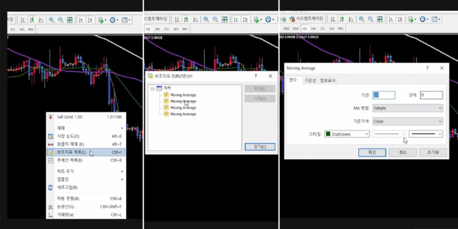This screenshot has height=229, width=458.
Task: Open indicators add dropdown in right panel
Action: [x=412, y=19]
